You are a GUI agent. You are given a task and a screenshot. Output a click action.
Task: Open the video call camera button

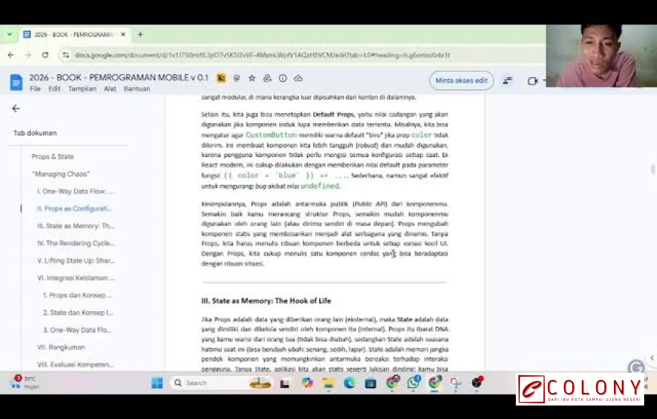click(532, 81)
